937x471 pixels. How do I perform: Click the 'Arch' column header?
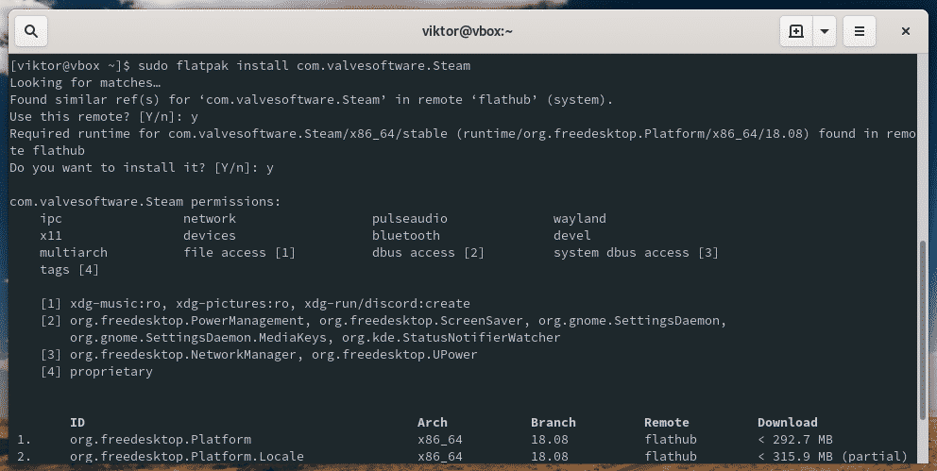tap(432, 422)
